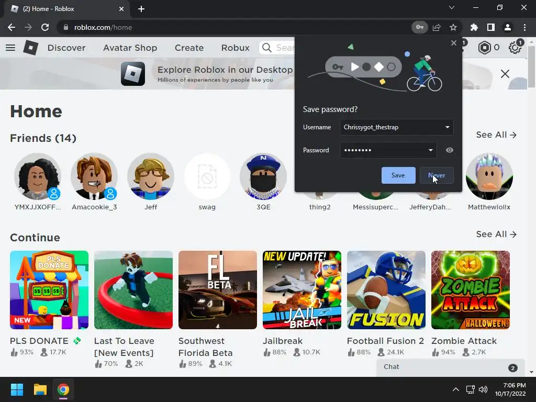Click the share page icon in address bar
The image size is (536, 402).
(x=437, y=27)
